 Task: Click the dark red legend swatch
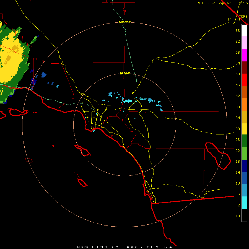click(x=244, y=67)
